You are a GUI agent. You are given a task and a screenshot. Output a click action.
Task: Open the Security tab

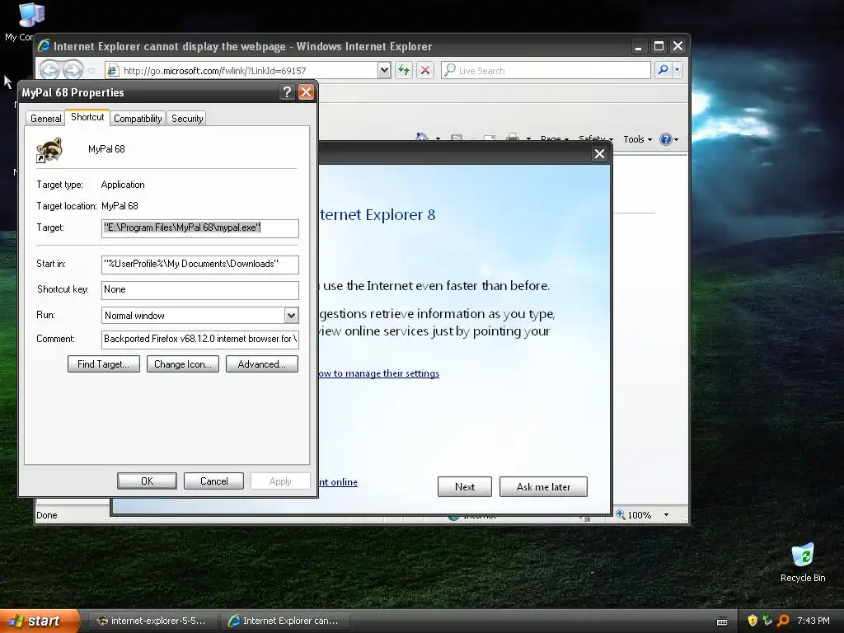(x=187, y=119)
